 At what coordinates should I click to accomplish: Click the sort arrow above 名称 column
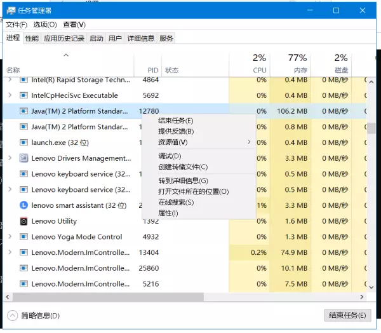tap(66, 55)
